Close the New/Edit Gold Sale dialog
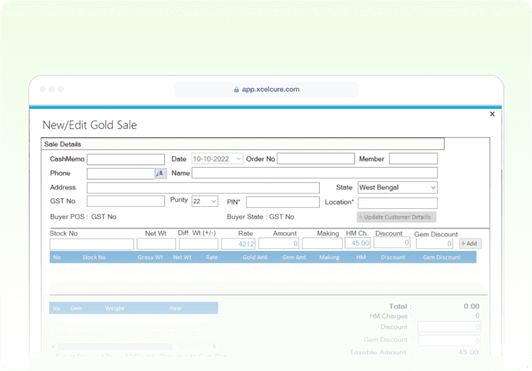 (492, 114)
